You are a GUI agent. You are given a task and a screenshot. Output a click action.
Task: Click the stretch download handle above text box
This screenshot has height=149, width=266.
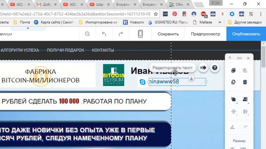point(191,78)
